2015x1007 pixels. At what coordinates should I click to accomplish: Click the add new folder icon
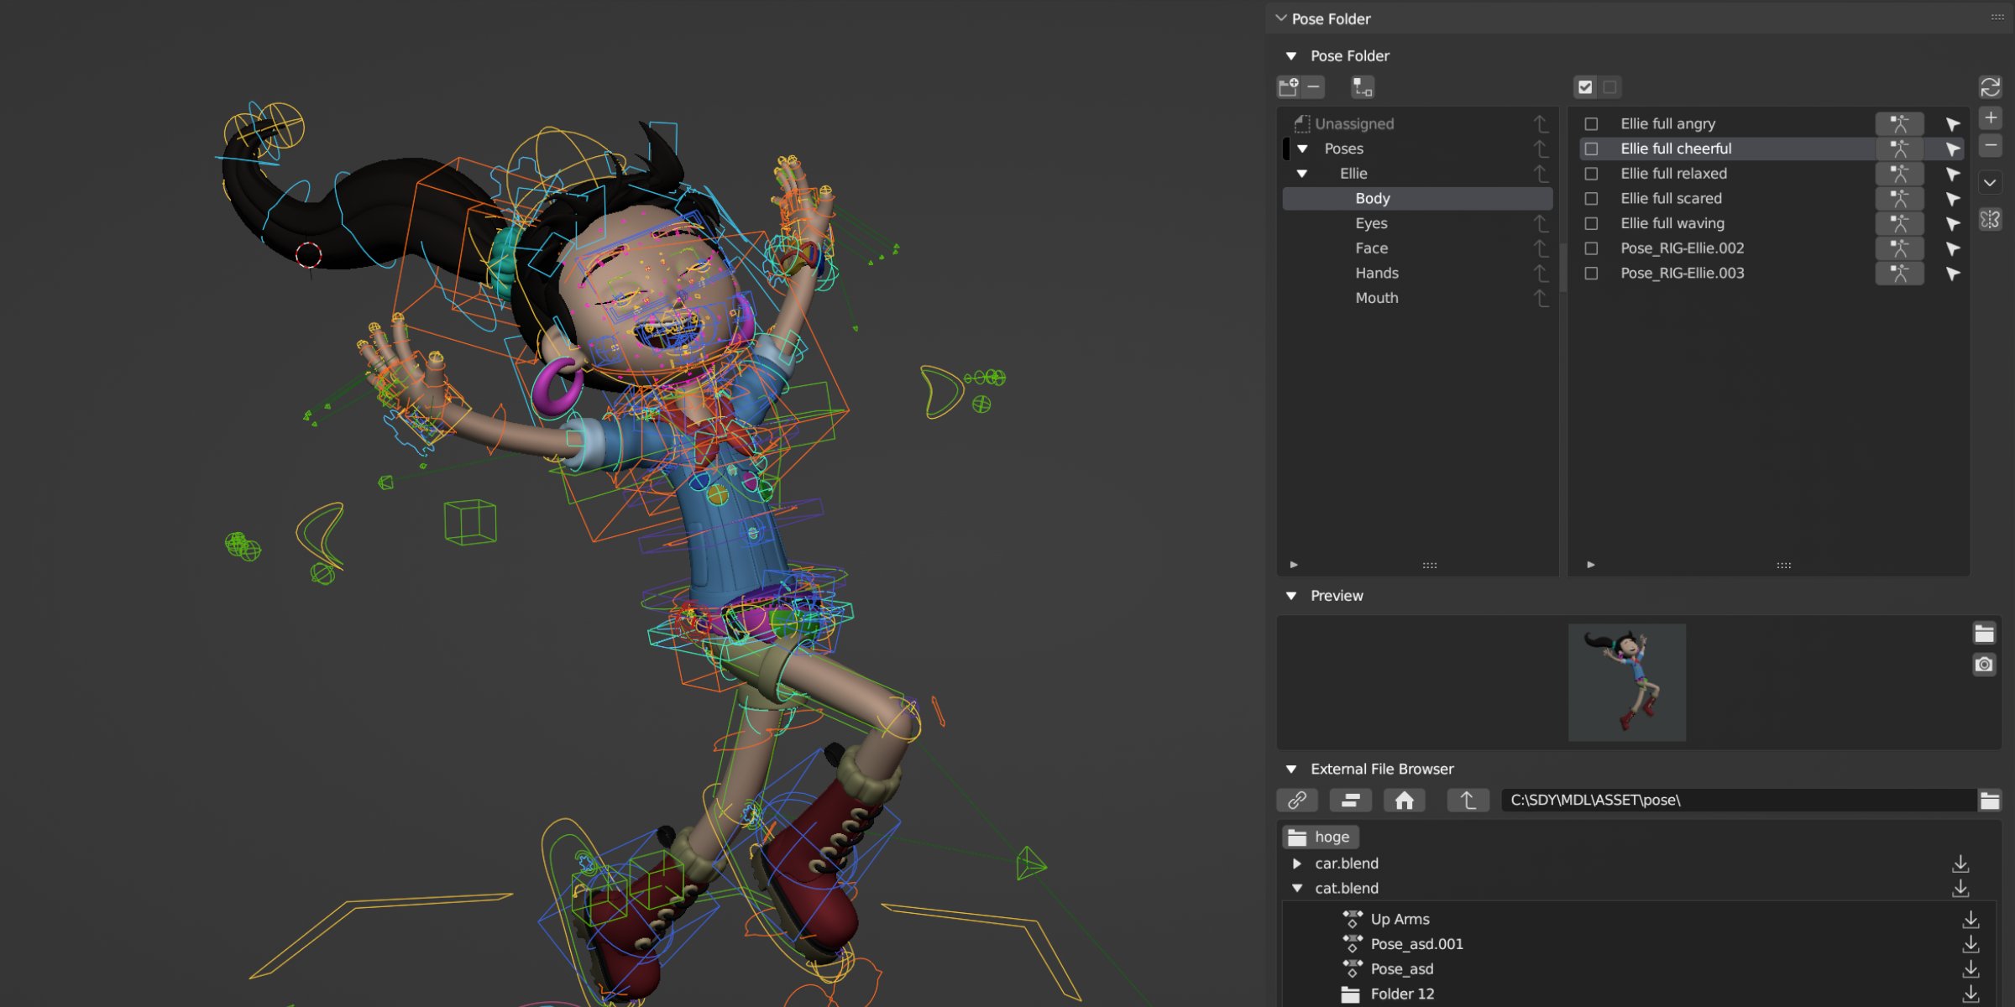click(1288, 86)
